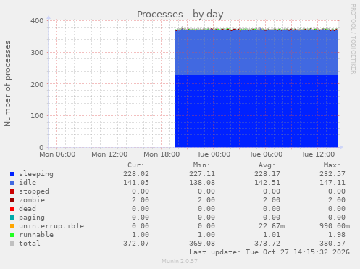This screenshot has height=269, width=360.
Task: Click the runnable green legend swatch
Action: pos(12,235)
